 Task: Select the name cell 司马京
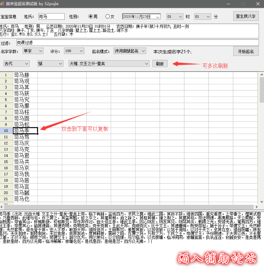coord(25,168)
